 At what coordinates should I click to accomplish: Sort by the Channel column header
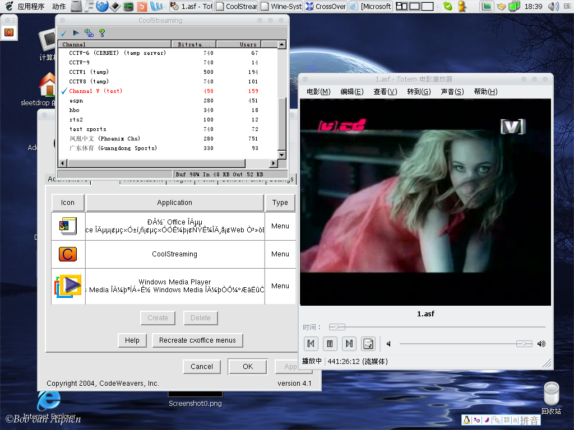pos(115,45)
